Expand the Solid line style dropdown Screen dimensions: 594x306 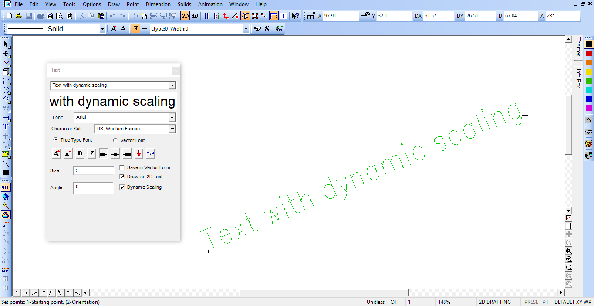click(102, 29)
